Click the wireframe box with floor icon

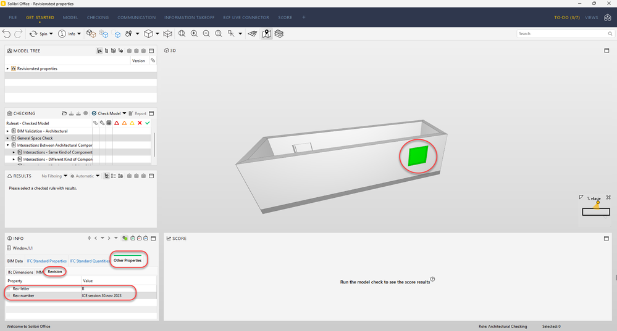coord(168,34)
